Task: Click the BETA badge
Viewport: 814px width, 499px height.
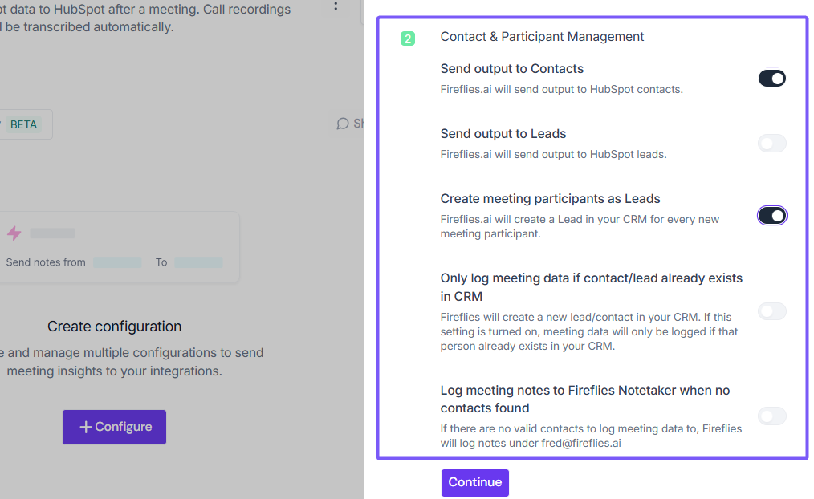Action: (x=23, y=124)
